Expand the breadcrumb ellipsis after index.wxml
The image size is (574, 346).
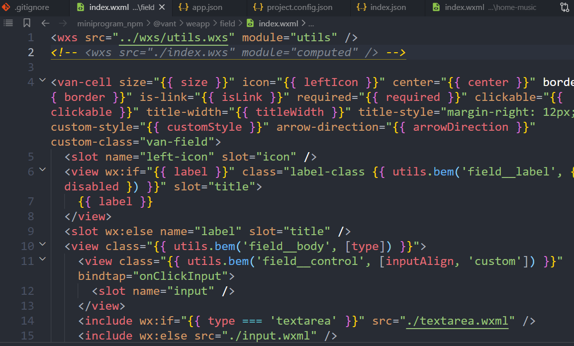point(311,23)
